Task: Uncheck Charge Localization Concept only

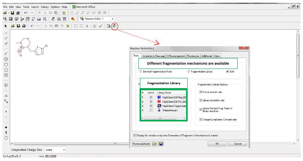Action: coord(200,119)
